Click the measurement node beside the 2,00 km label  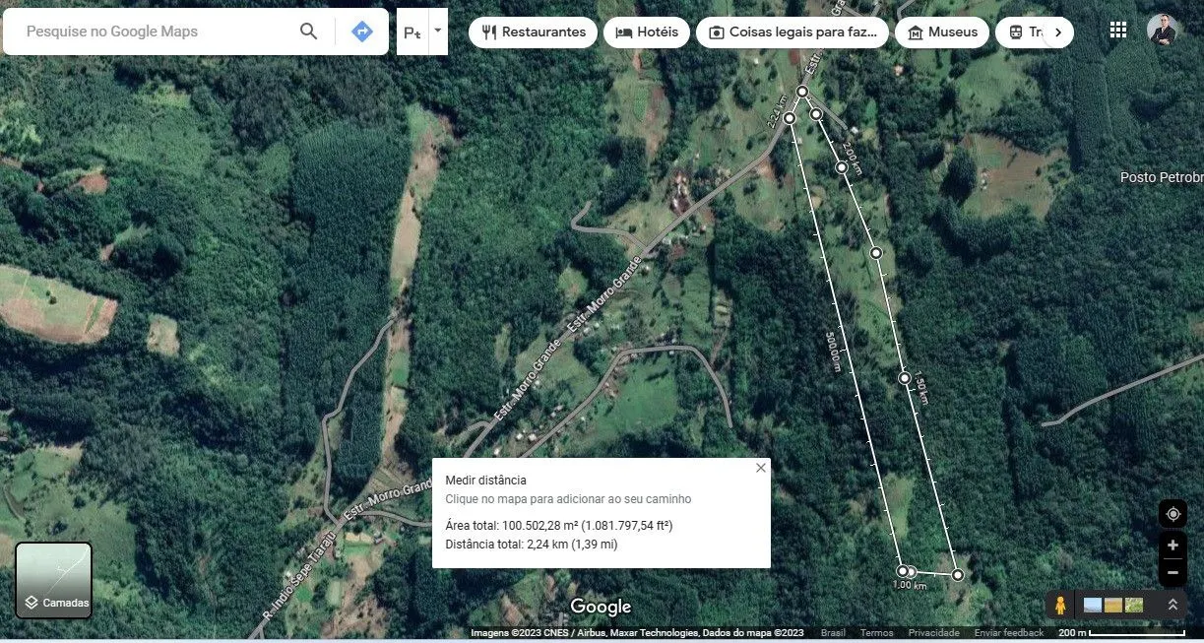click(x=842, y=167)
